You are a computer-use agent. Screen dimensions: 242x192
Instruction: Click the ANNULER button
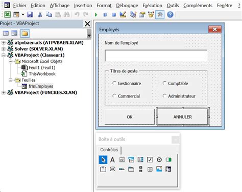[182, 117]
